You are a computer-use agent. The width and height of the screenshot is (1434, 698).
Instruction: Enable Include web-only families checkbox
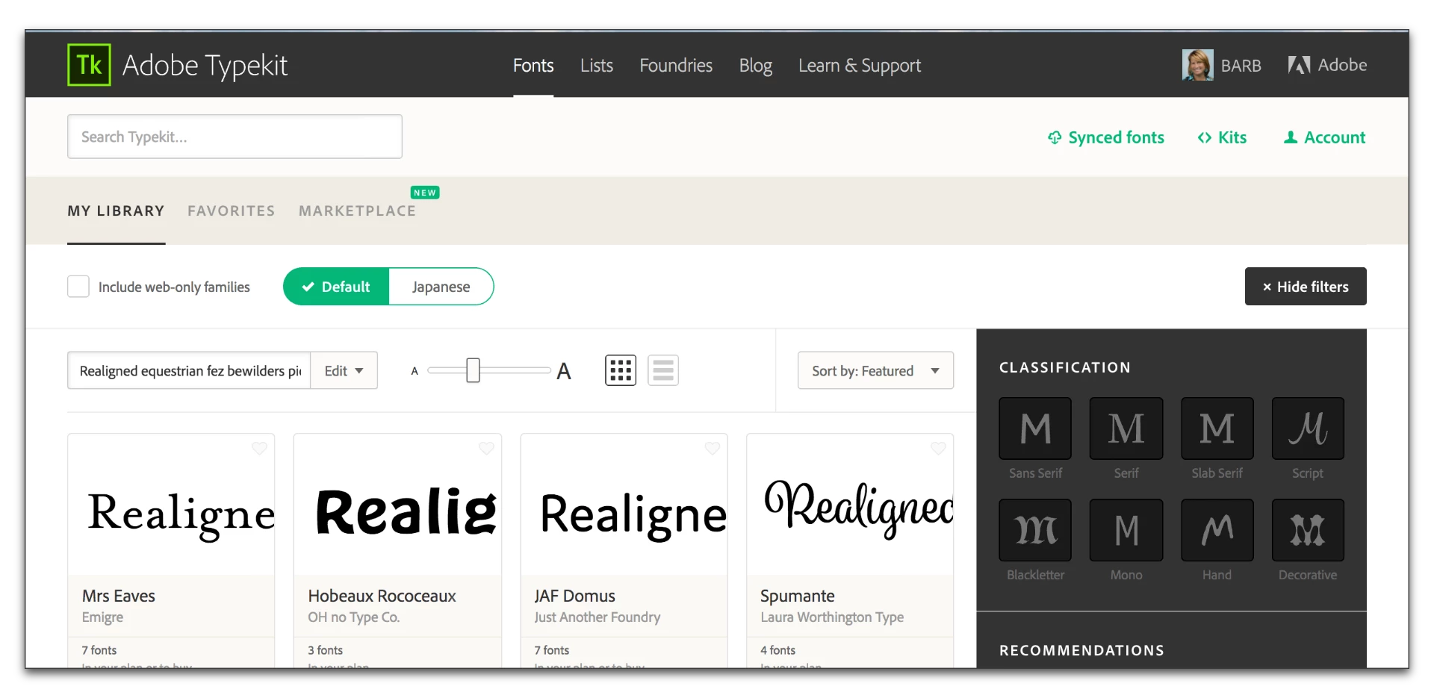pos(78,287)
